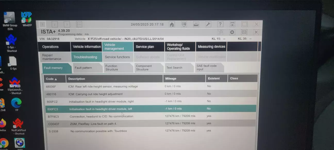
Task: Open the operations list icon
Action: pos(79,24)
